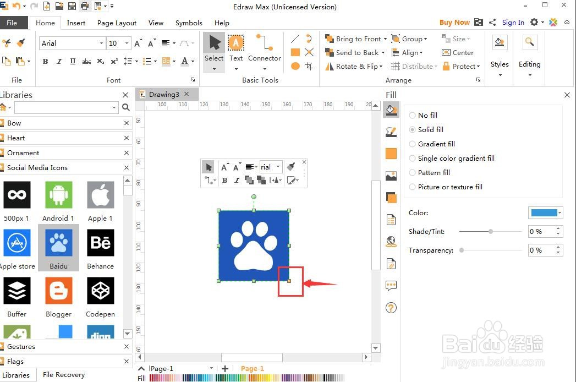Screen dimensions: 576x382
Task: Apply superscript formatting
Action: point(114,62)
